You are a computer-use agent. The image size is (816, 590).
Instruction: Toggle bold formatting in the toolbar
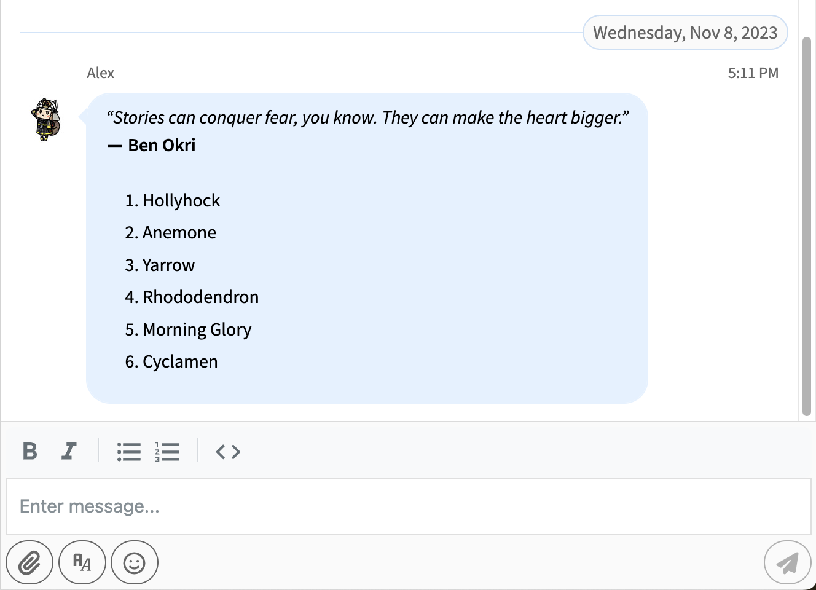[x=29, y=451]
